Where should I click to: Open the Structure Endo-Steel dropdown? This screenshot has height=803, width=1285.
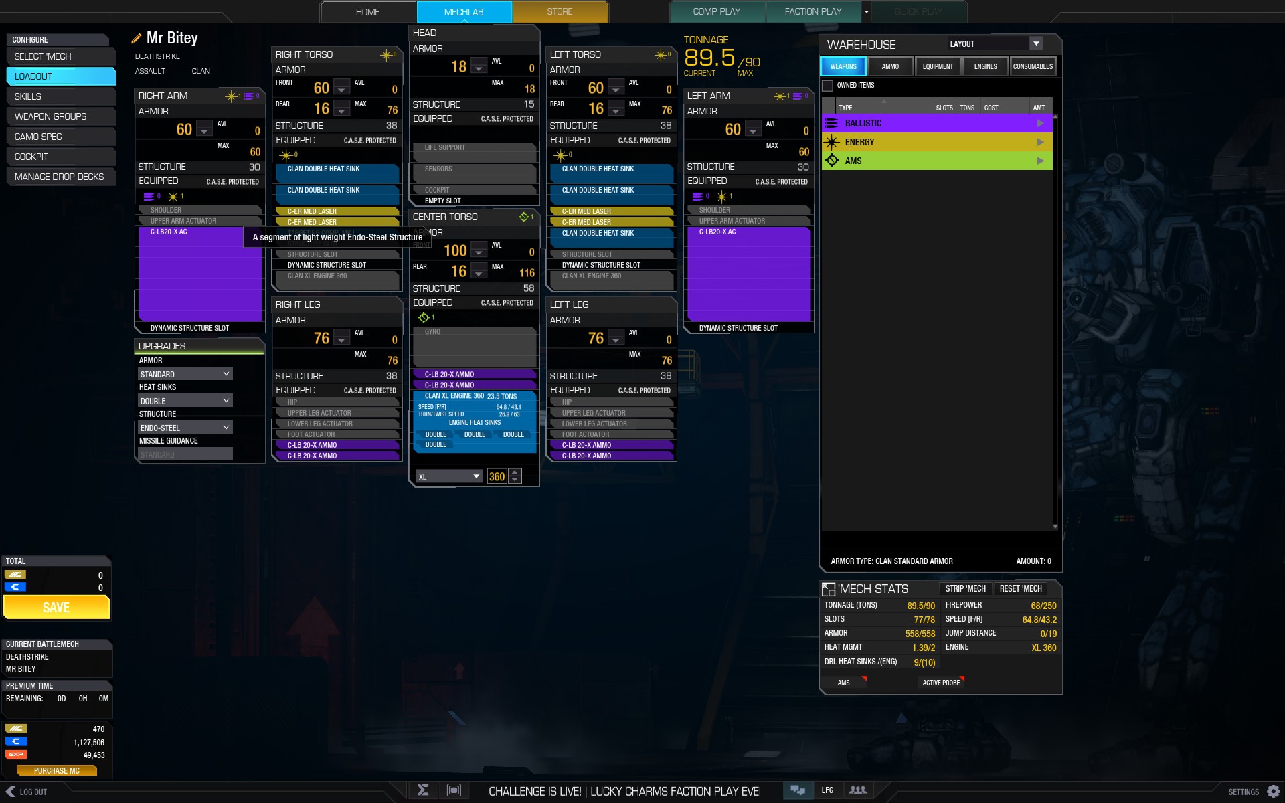[x=185, y=428]
